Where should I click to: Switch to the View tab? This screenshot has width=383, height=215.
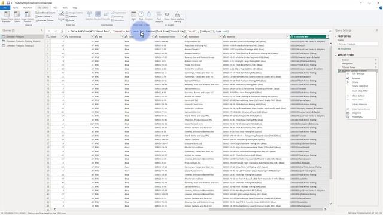tap(56, 8)
